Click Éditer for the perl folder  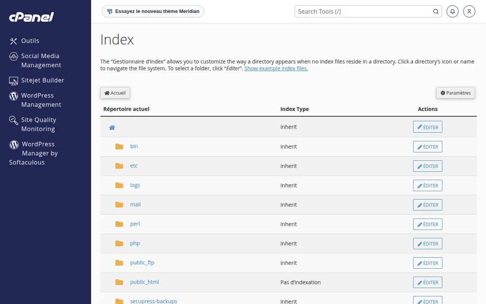(x=428, y=224)
